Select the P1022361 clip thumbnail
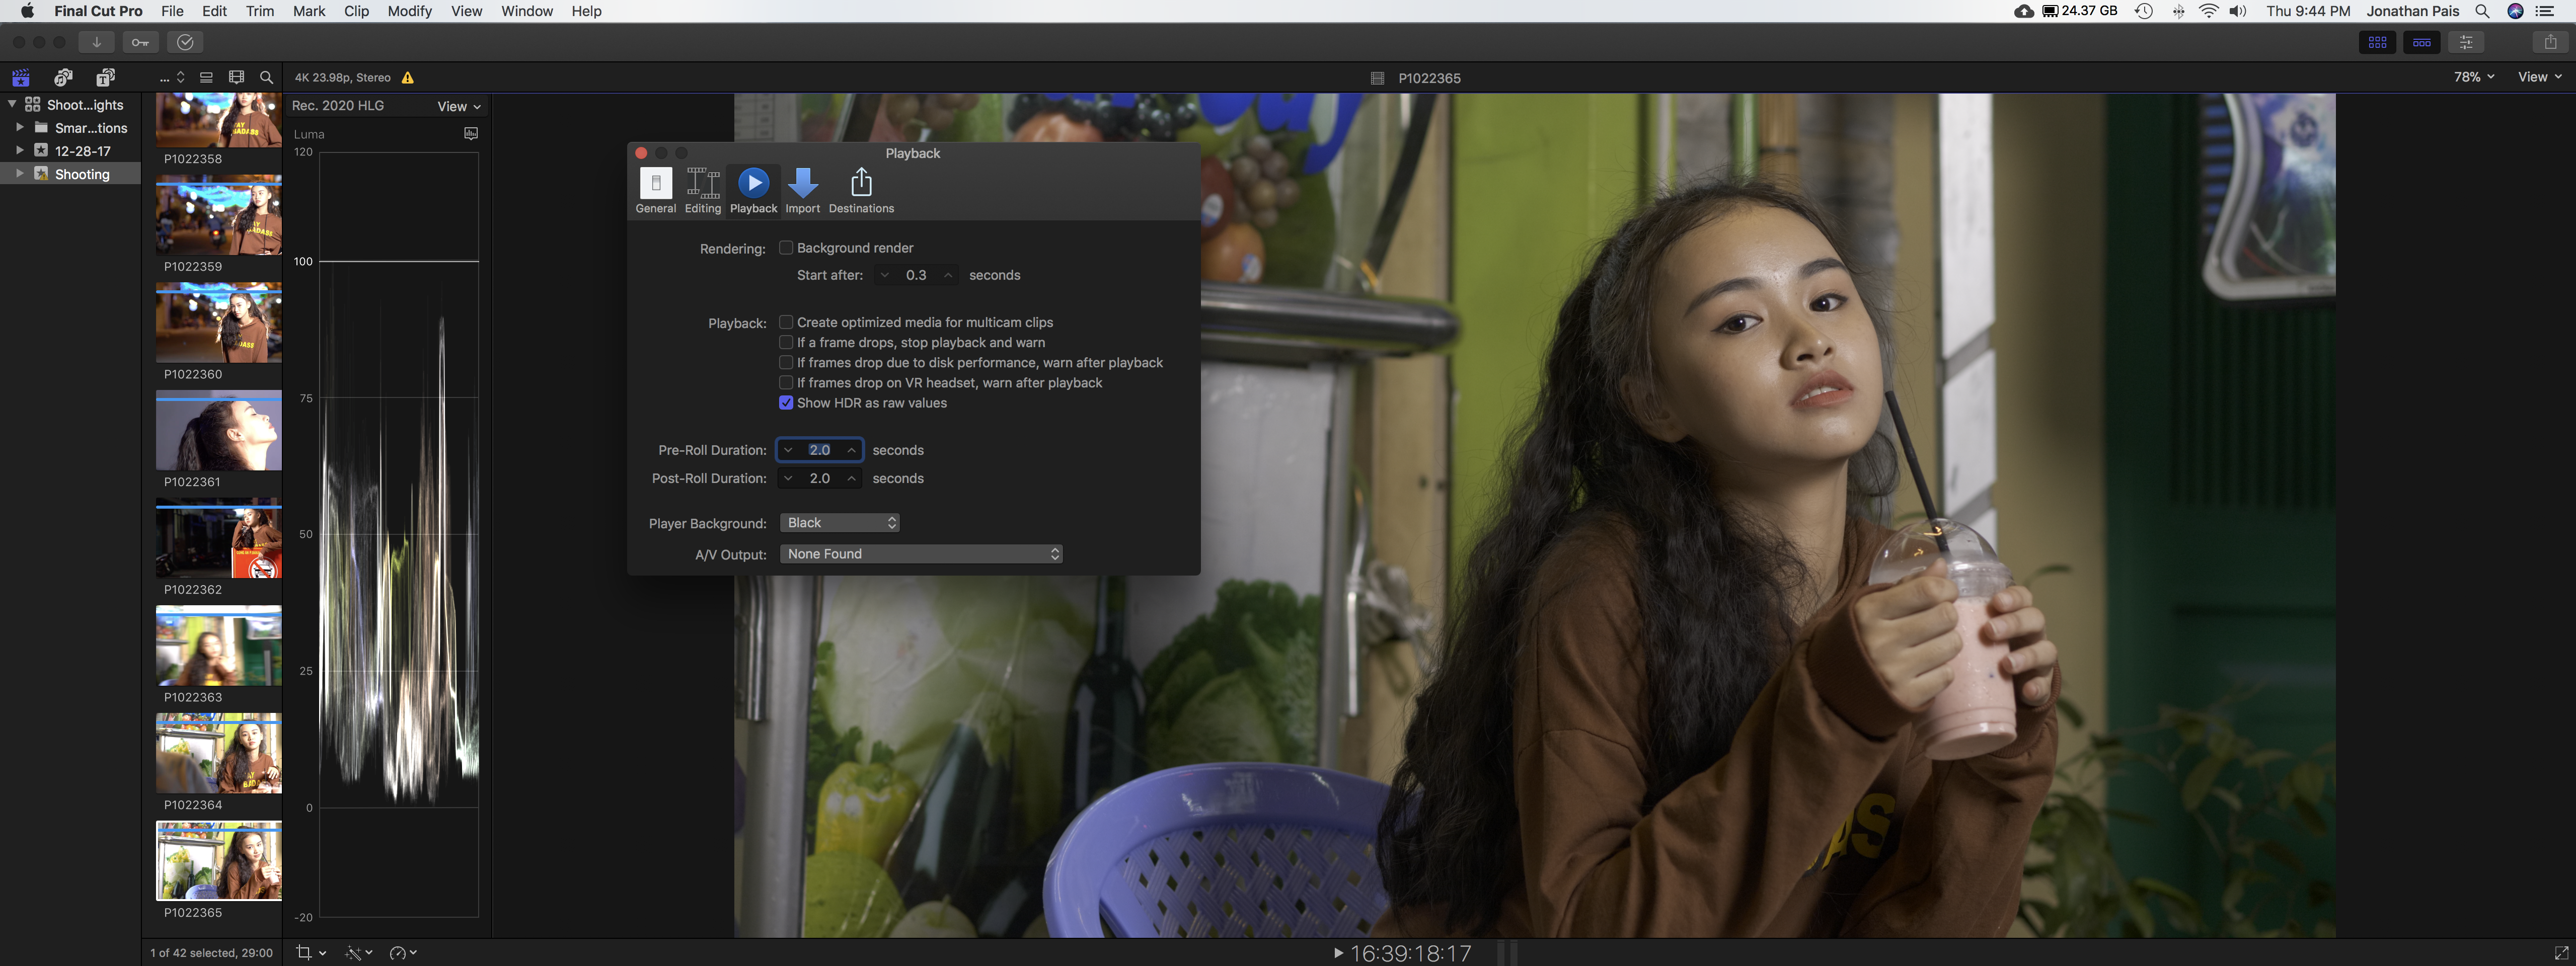This screenshot has width=2576, height=966. (218, 432)
